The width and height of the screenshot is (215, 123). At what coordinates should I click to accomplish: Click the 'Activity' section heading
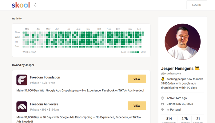[x=17, y=18]
